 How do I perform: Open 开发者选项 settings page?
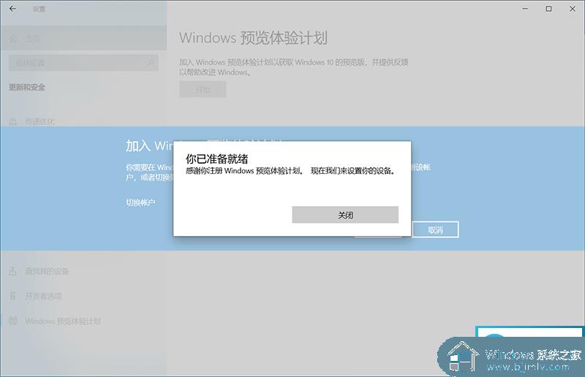pyautogui.click(x=43, y=296)
